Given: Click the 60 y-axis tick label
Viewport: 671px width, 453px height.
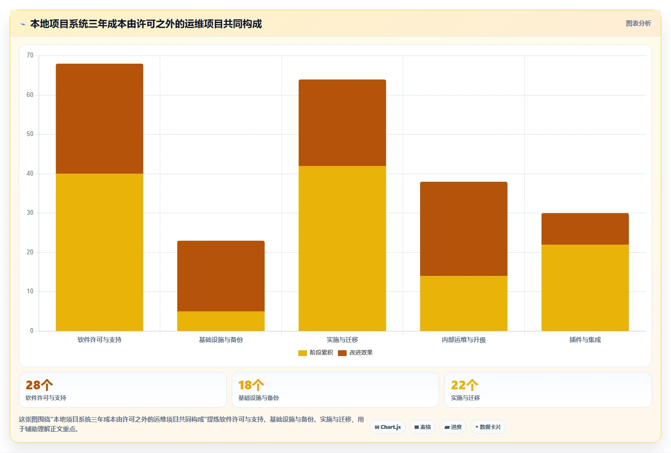Looking at the screenshot, I should (30, 95).
